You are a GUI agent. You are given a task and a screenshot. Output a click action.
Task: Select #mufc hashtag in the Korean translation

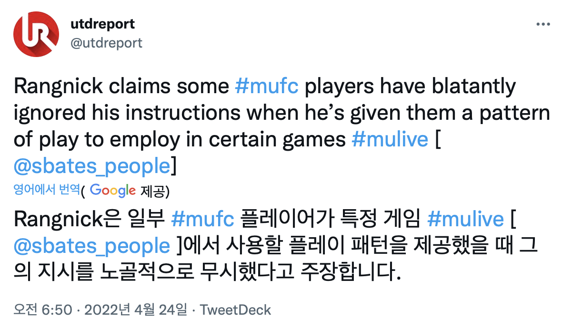(x=202, y=219)
